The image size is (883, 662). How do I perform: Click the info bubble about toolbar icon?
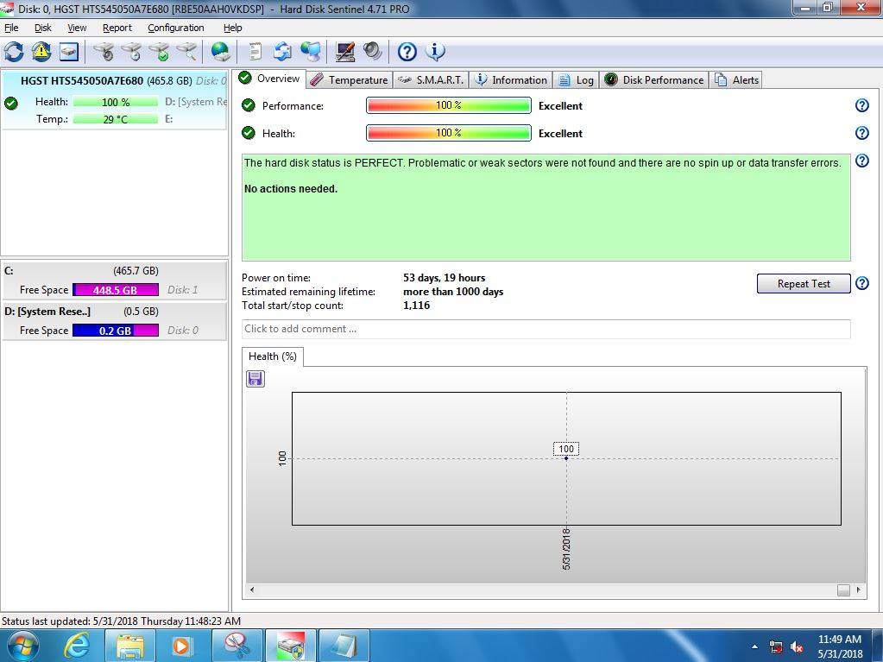tap(435, 52)
